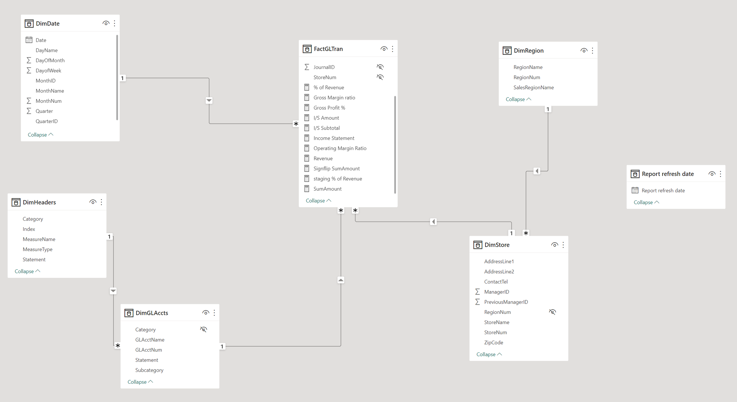Collapse the DimHeaders table
Screen dimensions: 737x402
pos(27,271)
